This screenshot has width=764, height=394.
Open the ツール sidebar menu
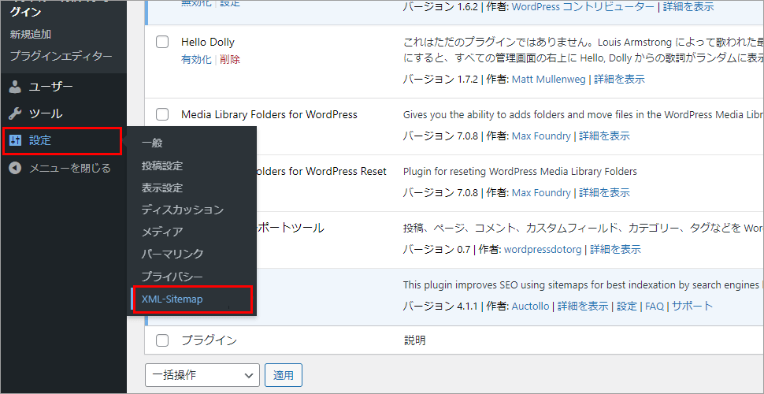46,114
